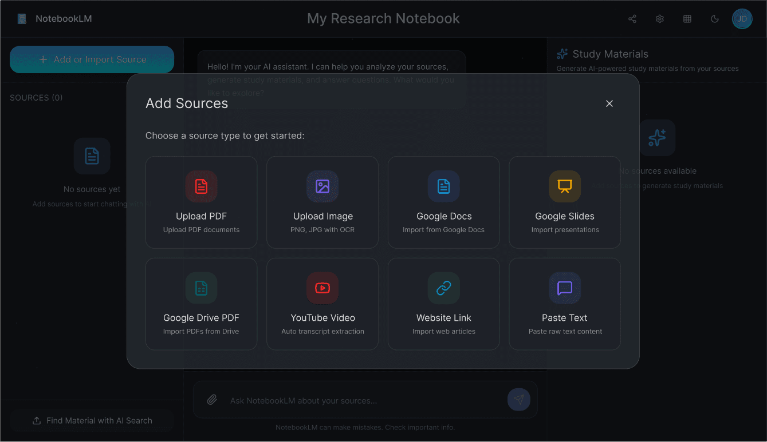This screenshot has width=767, height=442.
Task: Click the Website Link label
Action: coord(444,318)
